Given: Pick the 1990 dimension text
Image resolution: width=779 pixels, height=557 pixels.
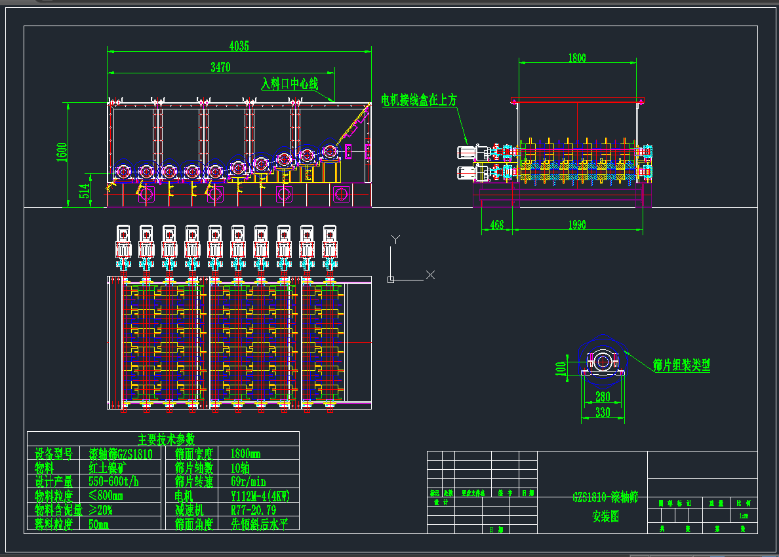Looking at the screenshot, I should point(577,225).
